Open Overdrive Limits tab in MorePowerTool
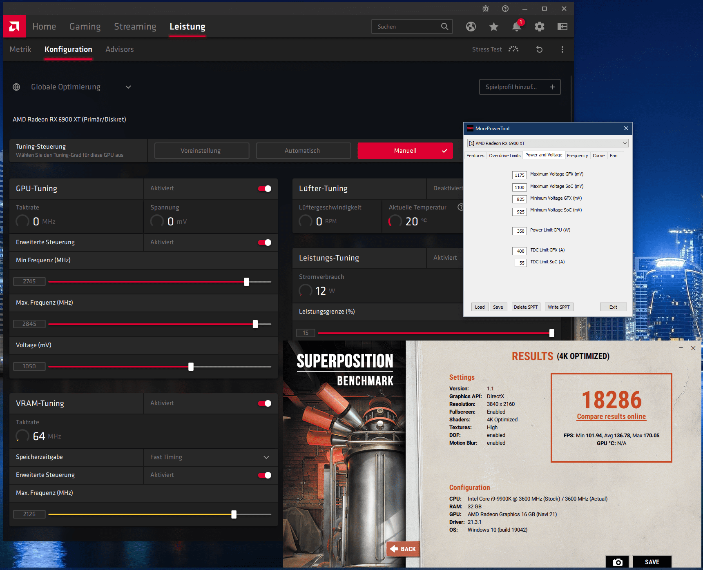 (505, 156)
